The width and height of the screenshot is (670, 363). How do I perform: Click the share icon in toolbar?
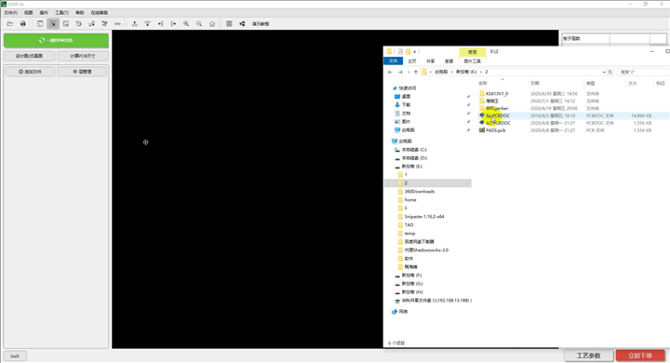click(x=242, y=24)
